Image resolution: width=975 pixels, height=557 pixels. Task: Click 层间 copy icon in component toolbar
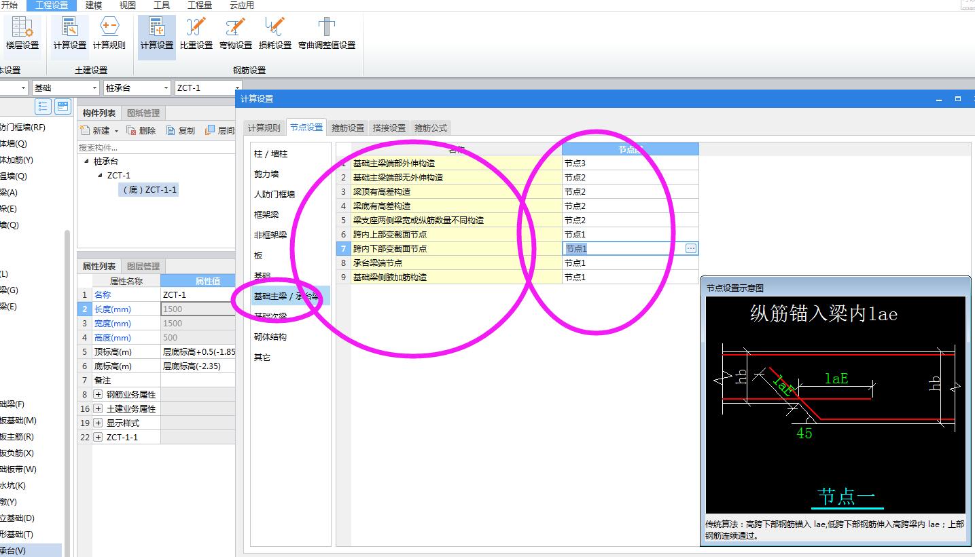pyautogui.click(x=219, y=130)
